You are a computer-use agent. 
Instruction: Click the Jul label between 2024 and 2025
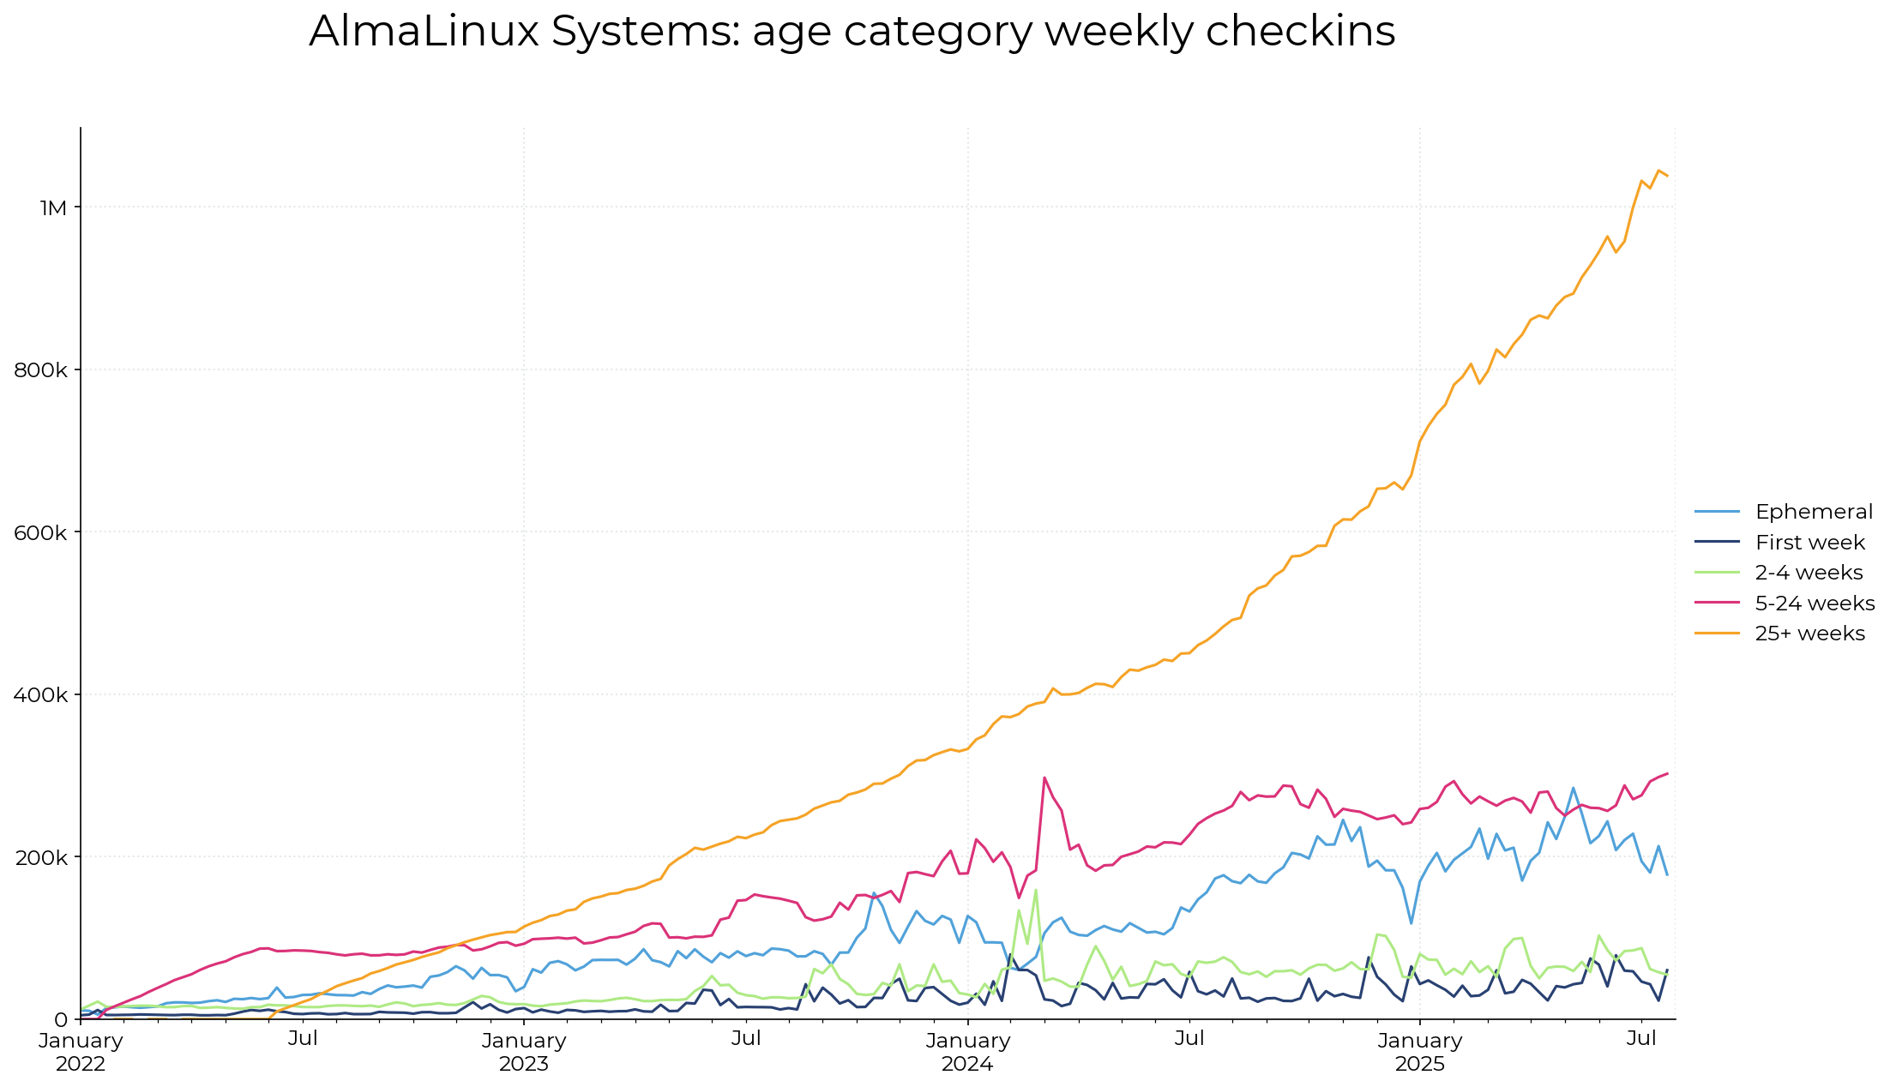coord(1189,1039)
